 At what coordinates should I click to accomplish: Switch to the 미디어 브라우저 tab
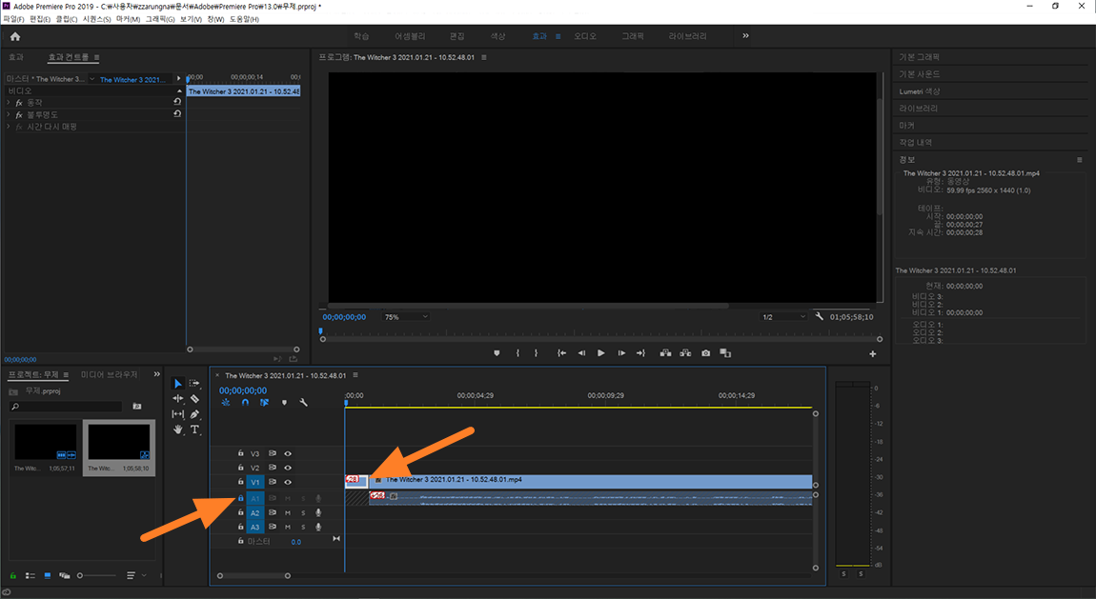[x=109, y=375]
